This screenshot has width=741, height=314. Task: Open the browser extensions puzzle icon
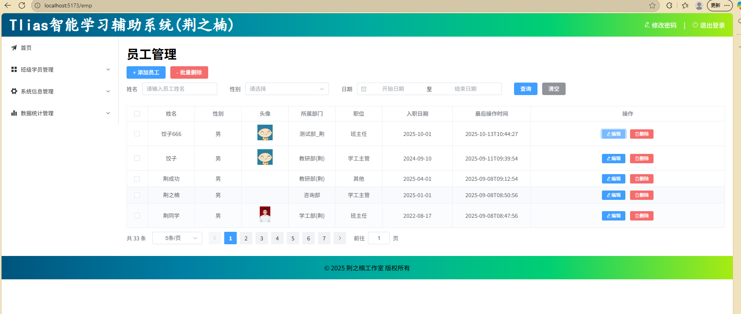(x=669, y=5)
